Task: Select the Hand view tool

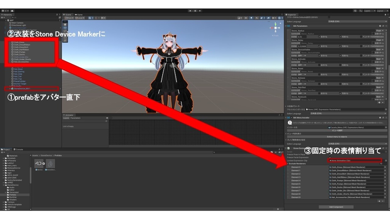Action: tap(65, 25)
